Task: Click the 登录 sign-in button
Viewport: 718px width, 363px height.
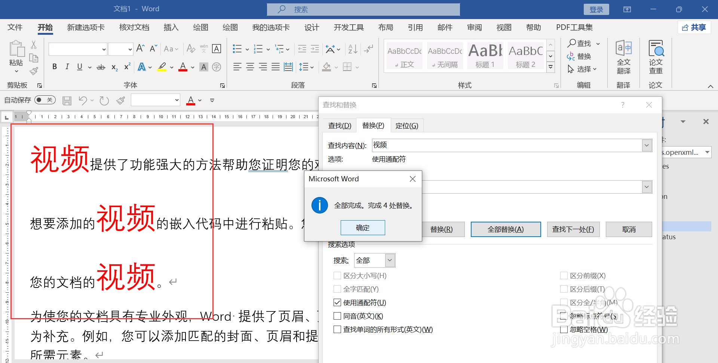Action: pos(596,9)
